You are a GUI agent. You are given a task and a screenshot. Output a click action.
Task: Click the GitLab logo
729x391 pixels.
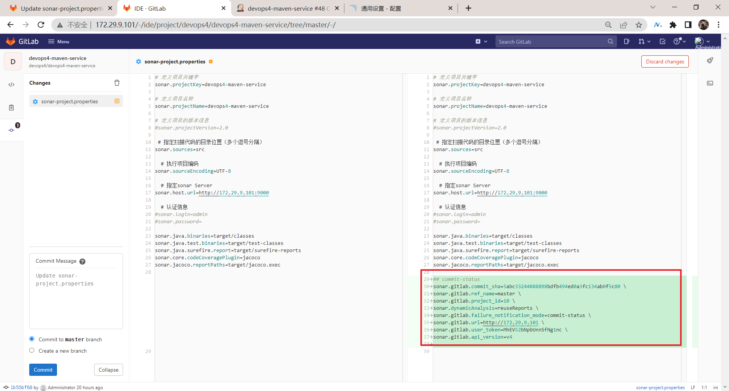pyautogui.click(x=22, y=41)
